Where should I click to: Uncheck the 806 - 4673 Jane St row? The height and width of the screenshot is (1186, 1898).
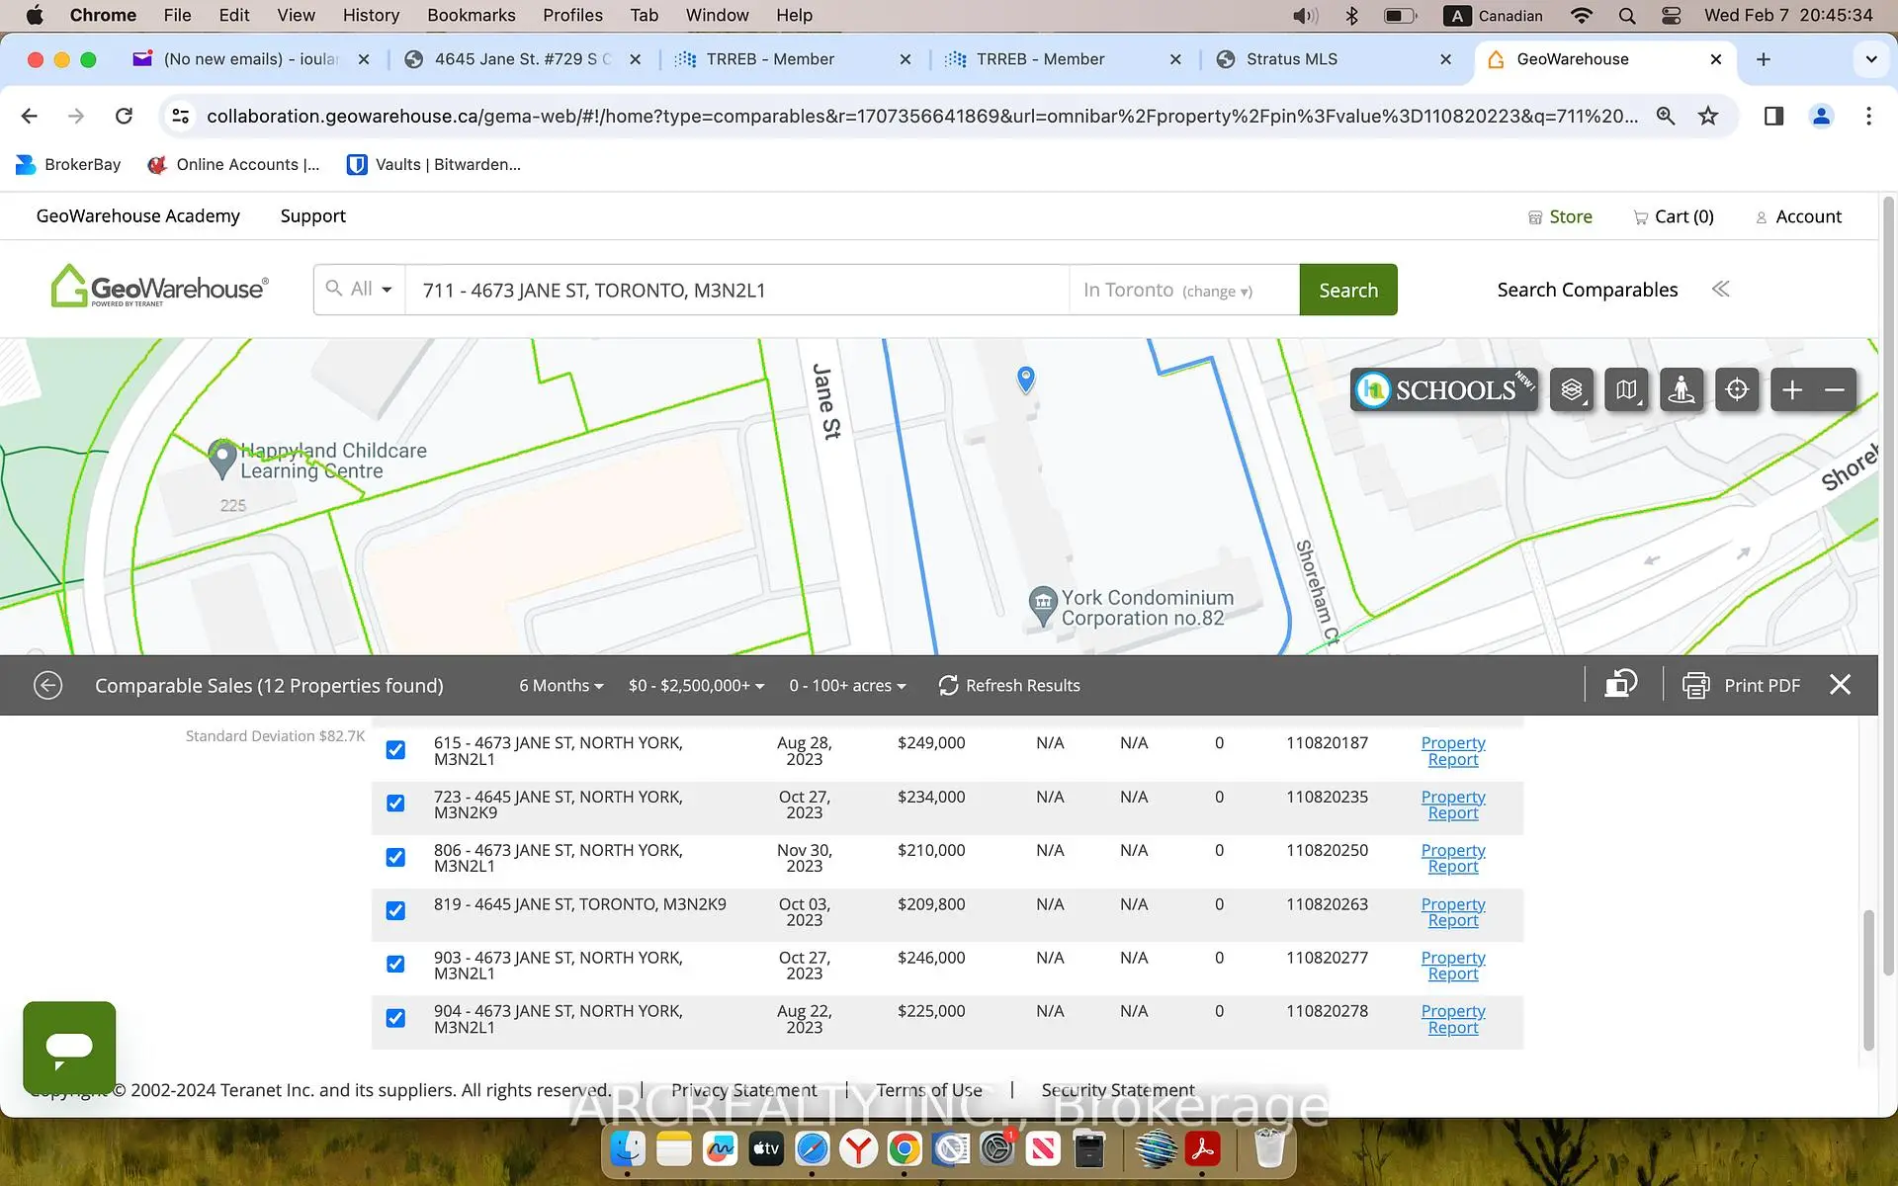coord(395,857)
